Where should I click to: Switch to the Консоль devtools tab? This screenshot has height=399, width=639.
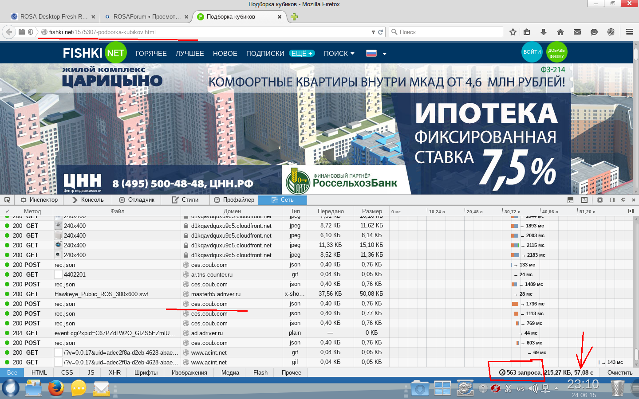click(x=88, y=200)
